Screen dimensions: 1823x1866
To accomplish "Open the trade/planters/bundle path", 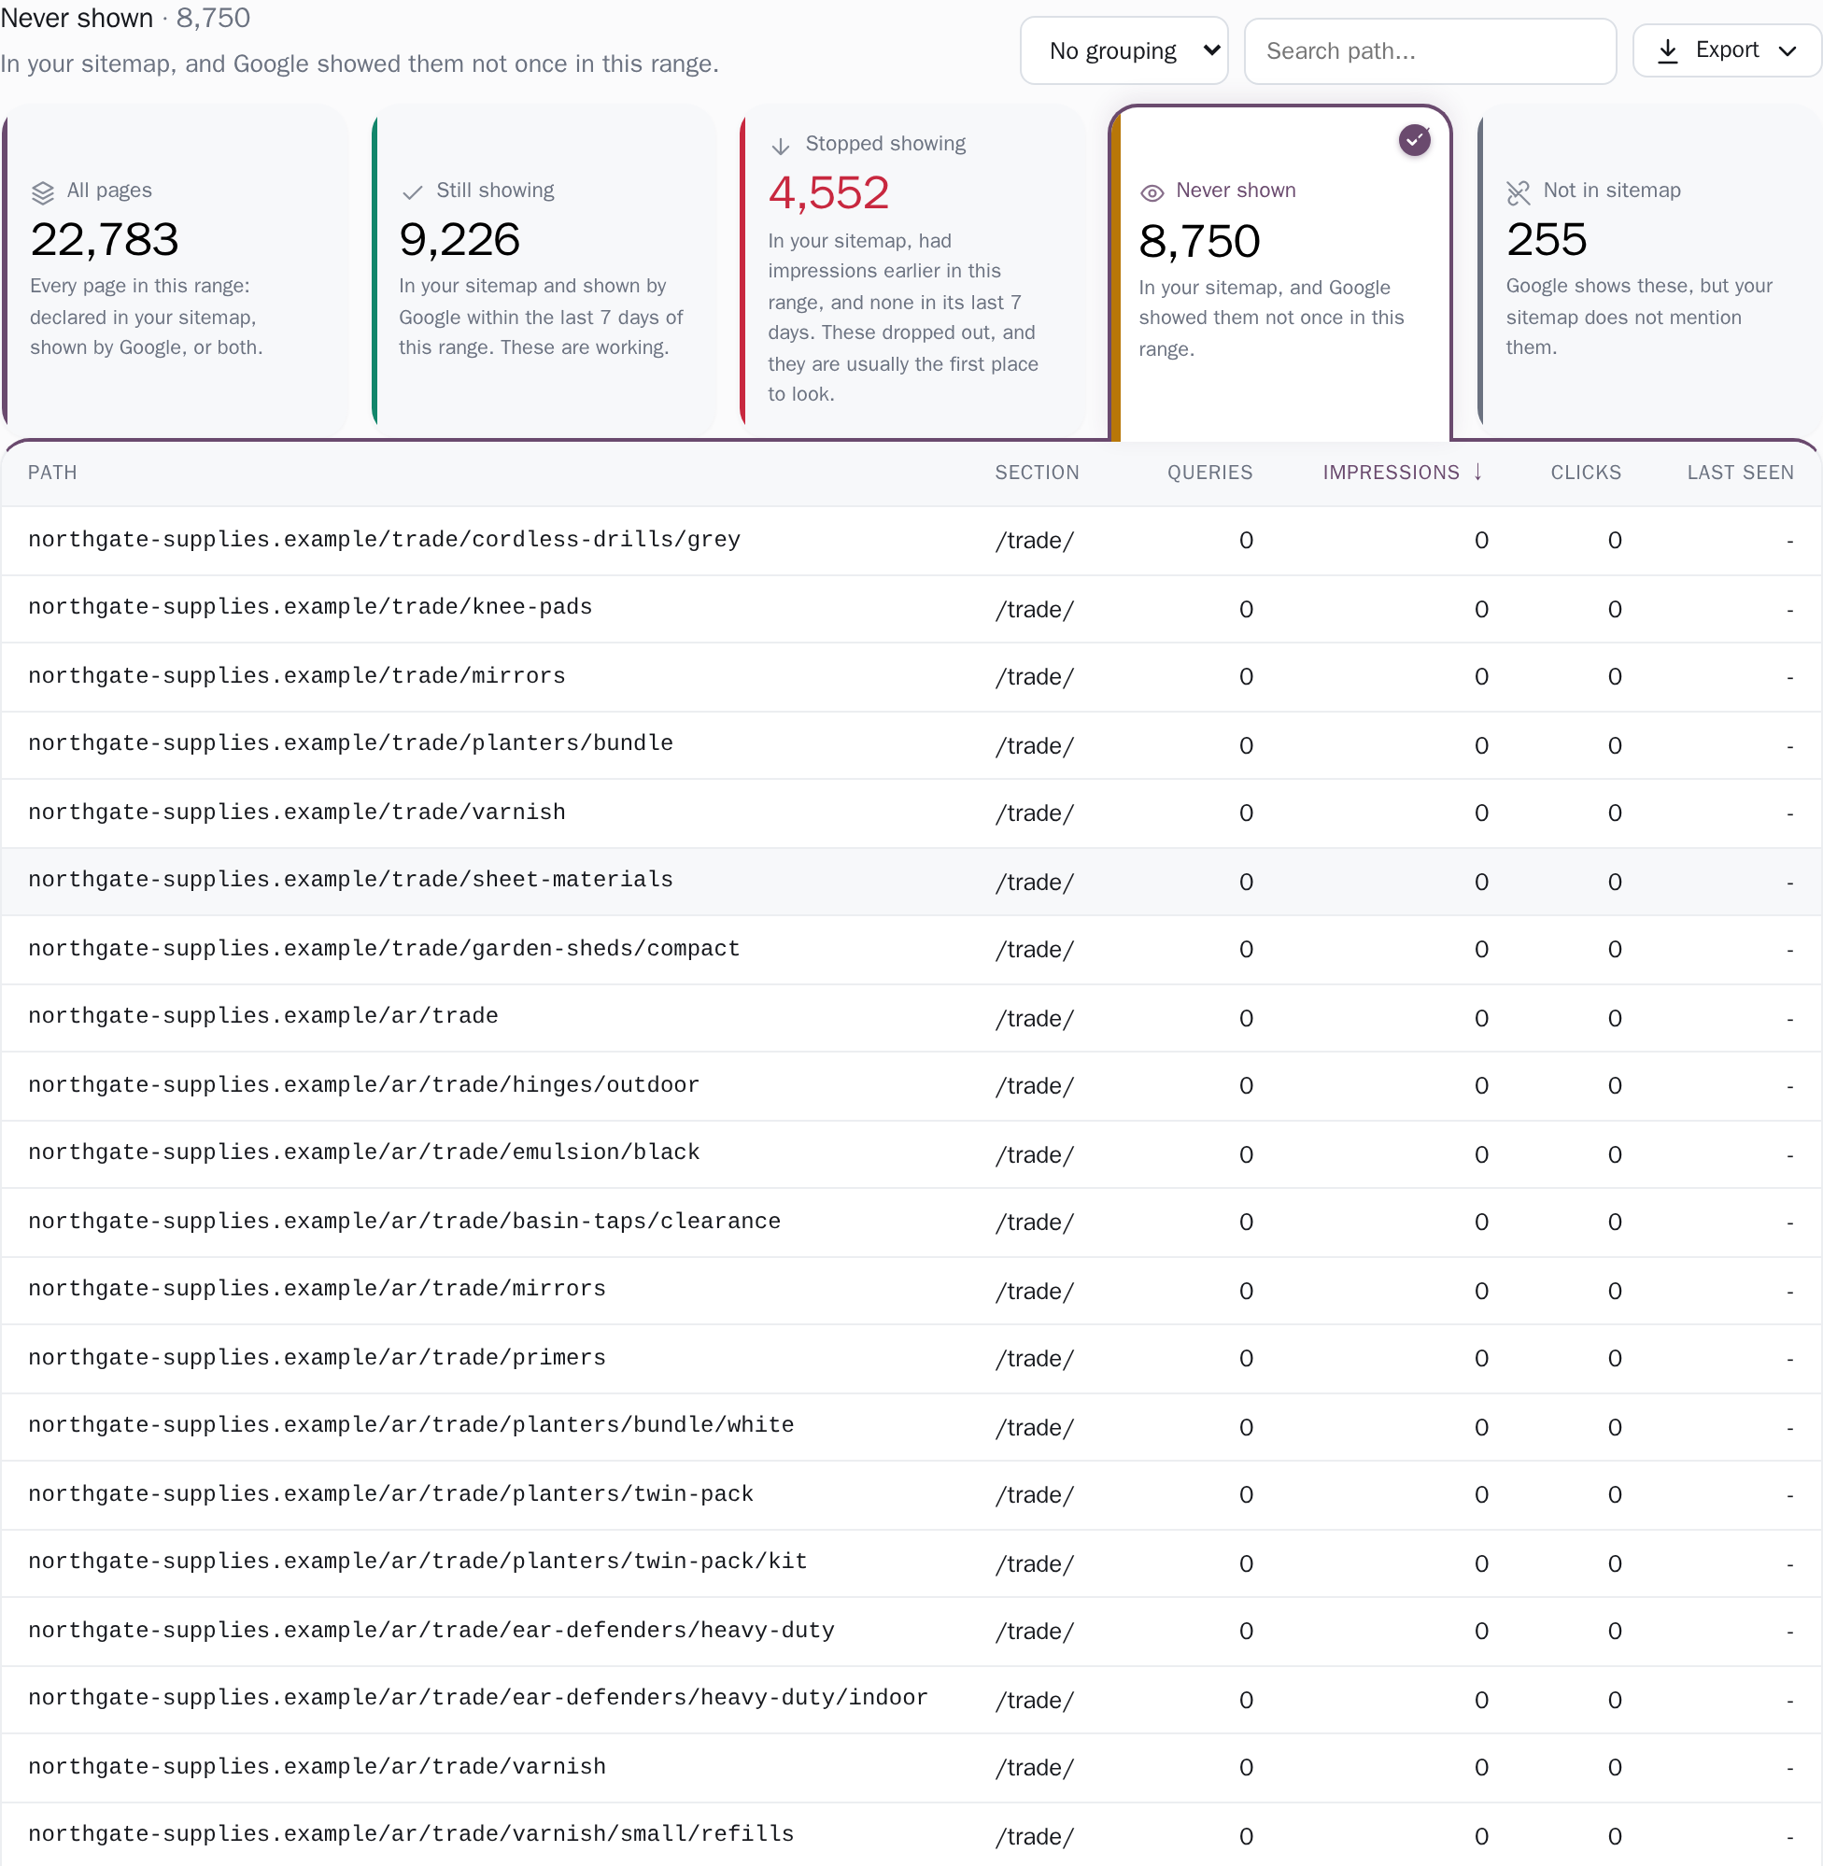I will click(x=350, y=743).
